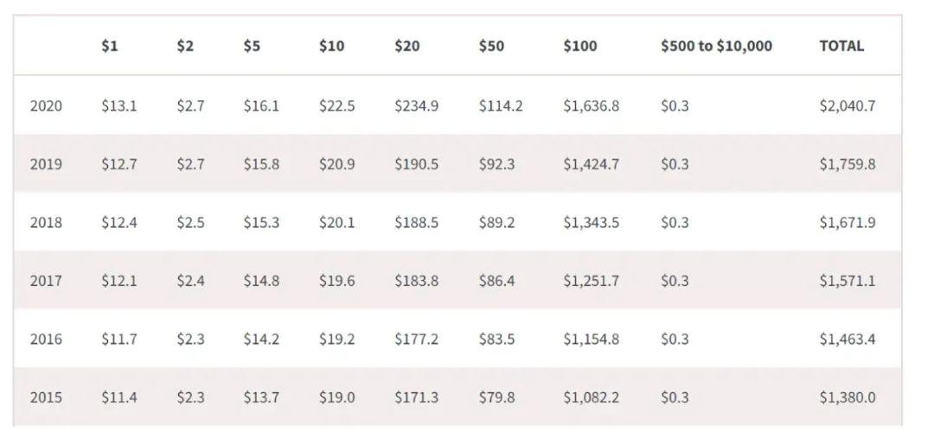Select the 2017 row label
Image resolution: width=934 pixels, height=438 pixels.
[46, 281]
